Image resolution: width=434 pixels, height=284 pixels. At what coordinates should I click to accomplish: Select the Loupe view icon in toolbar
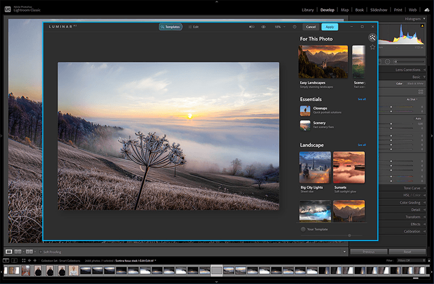(x=9, y=252)
